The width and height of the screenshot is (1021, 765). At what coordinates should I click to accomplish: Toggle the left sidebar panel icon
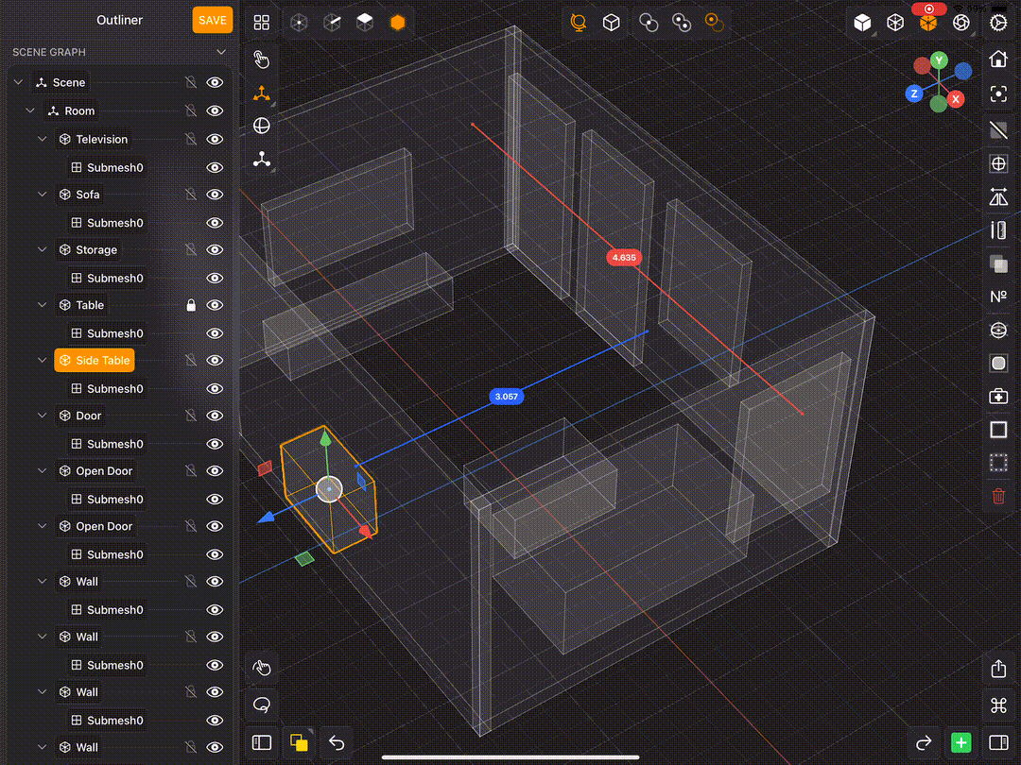tap(262, 742)
